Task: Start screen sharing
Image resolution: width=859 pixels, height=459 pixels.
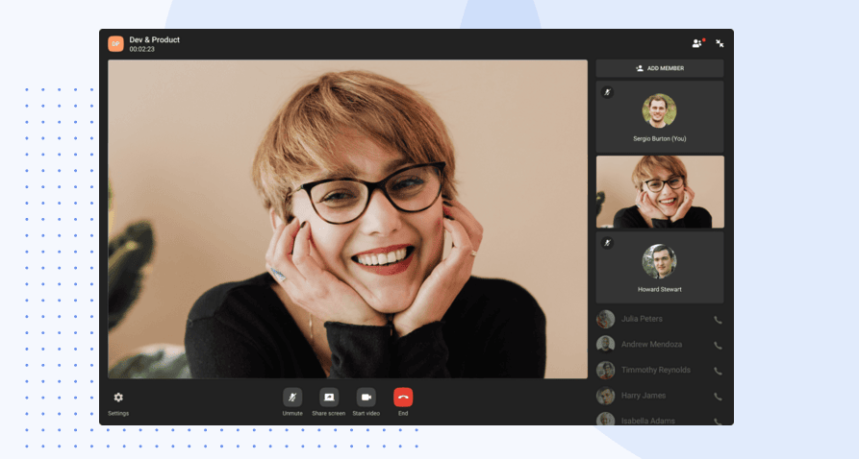Action: [329, 398]
